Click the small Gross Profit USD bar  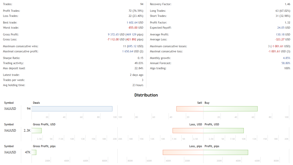(37, 131)
